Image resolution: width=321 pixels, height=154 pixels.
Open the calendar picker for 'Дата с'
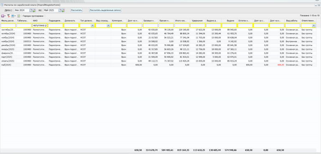(31, 10)
